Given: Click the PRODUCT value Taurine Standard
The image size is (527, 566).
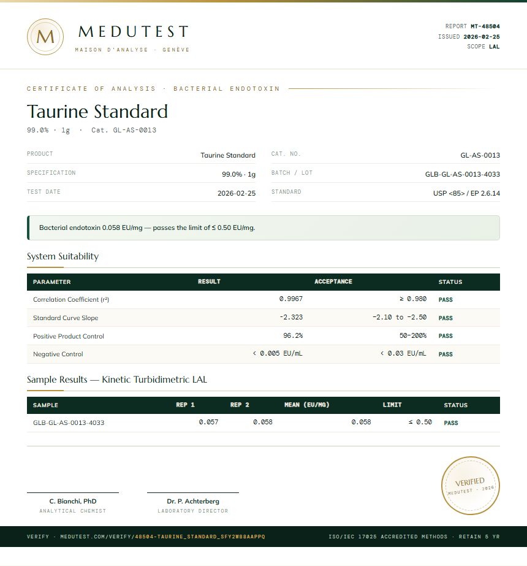Looking at the screenshot, I should 228,155.
